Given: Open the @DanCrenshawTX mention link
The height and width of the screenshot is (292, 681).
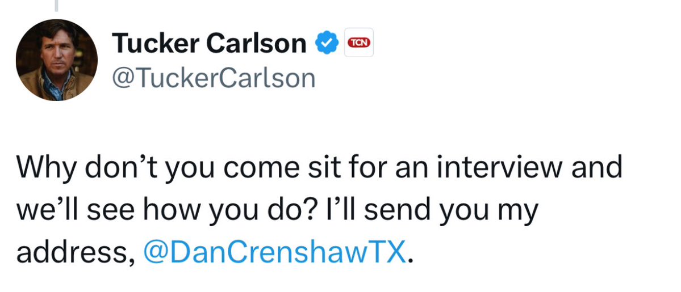Looking at the screenshot, I should pos(275,249).
